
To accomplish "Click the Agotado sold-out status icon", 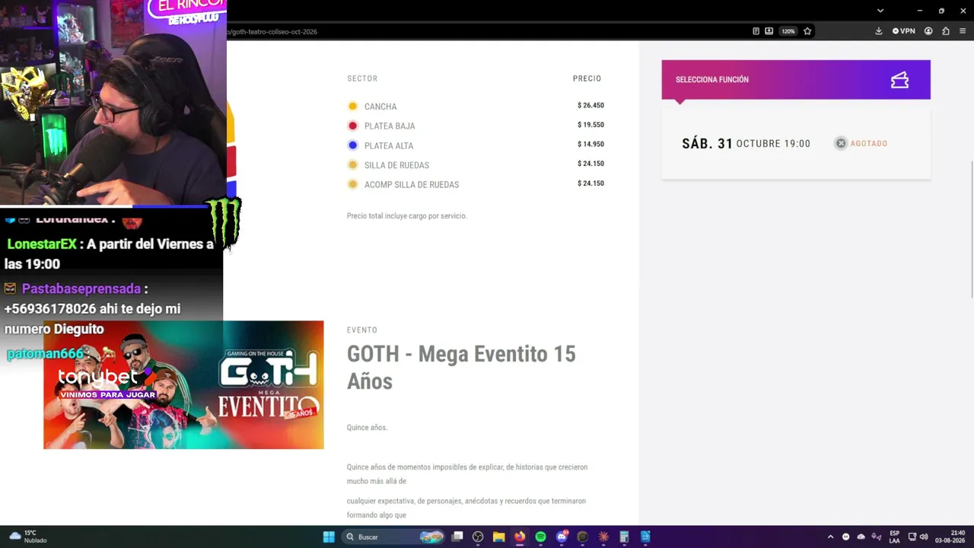I will pyautogui.click(x=841, y=143).
